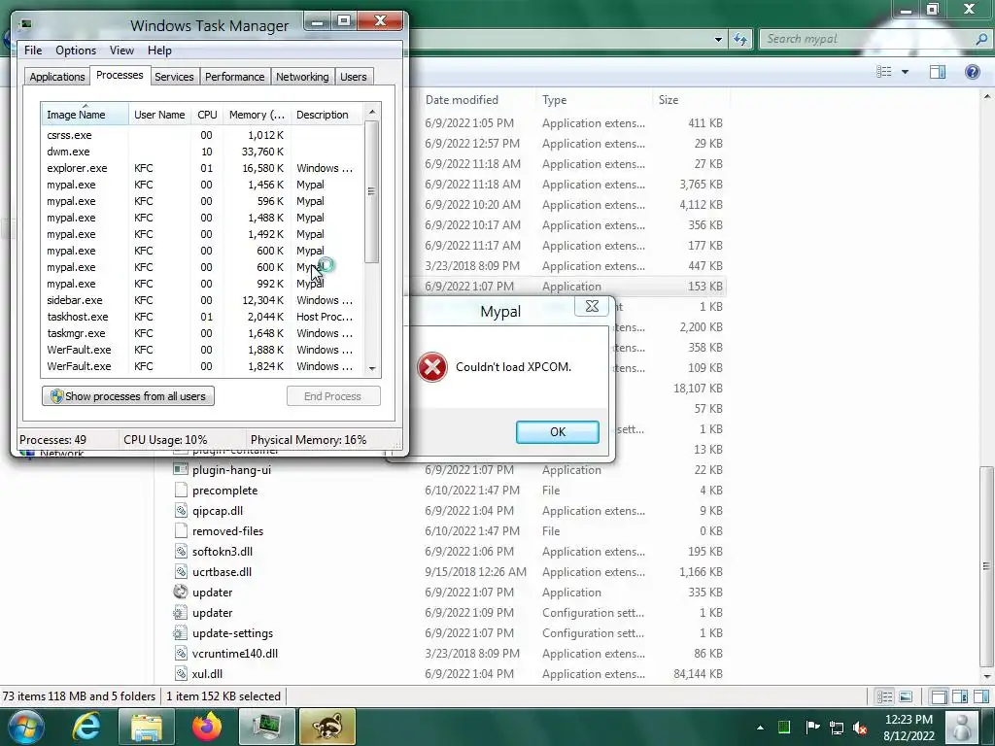Open the network tray icon
This screenshot has height=746, width=995.
[x=837, y=728]
